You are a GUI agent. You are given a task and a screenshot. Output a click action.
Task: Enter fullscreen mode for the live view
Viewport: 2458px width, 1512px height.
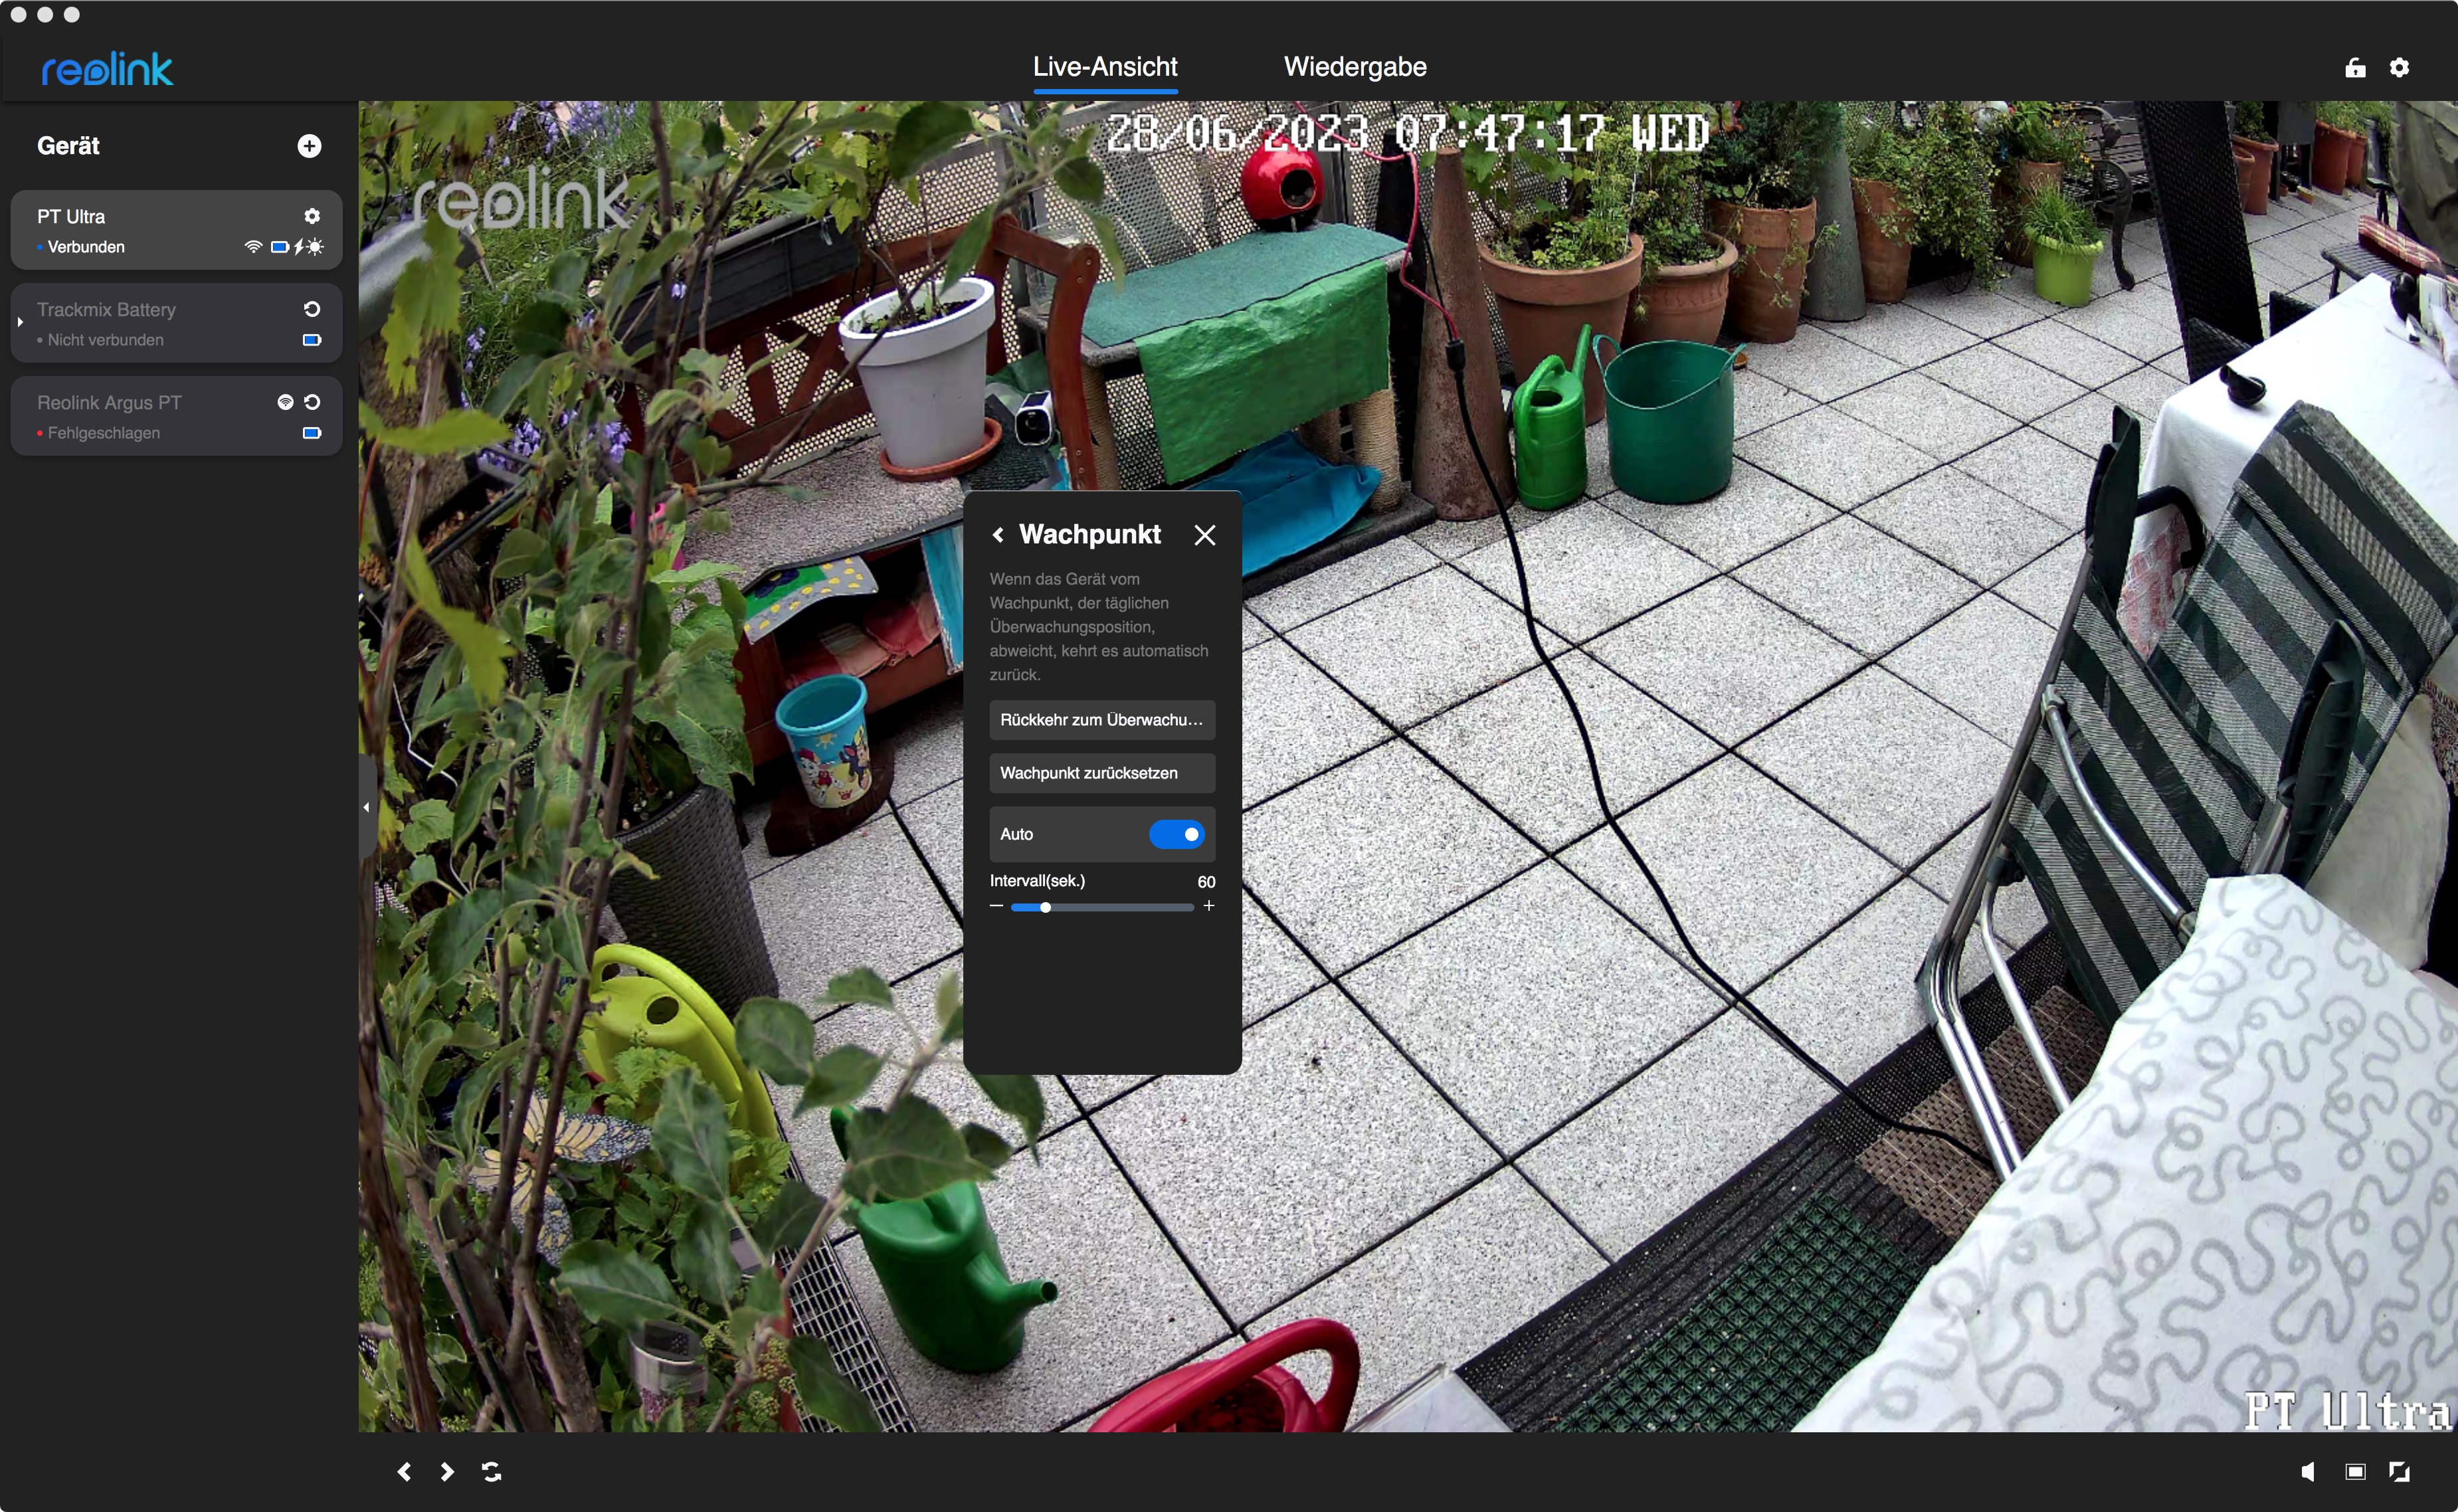click(2399, 1471)
